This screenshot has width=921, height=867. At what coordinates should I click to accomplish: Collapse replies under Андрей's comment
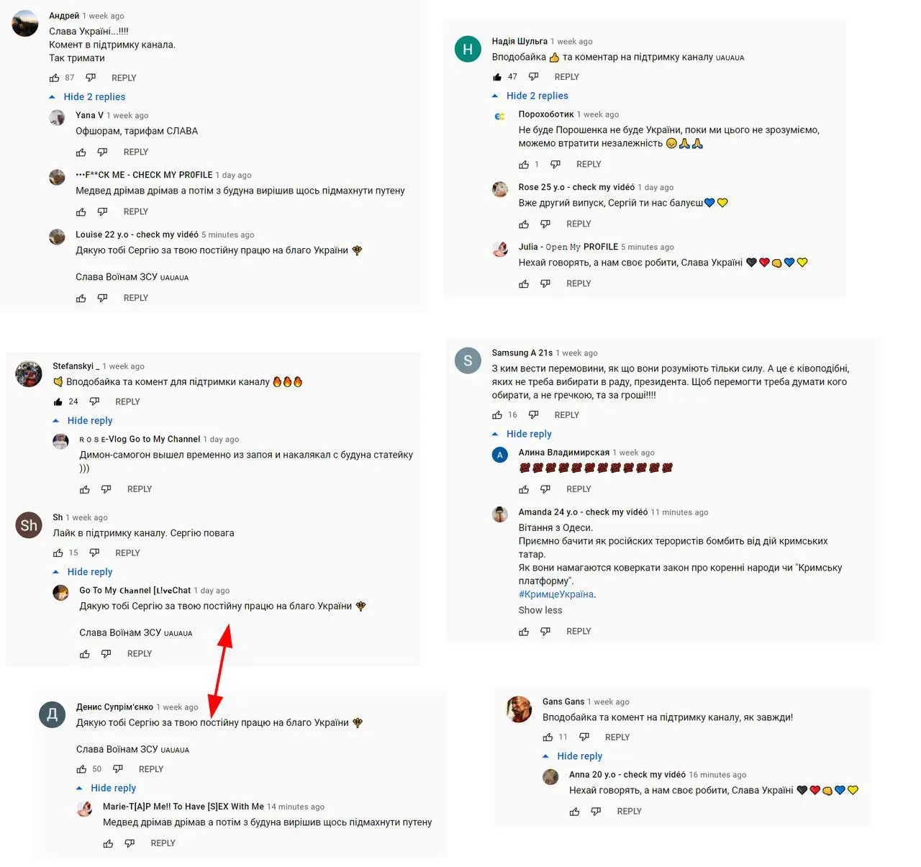point(87,96)
